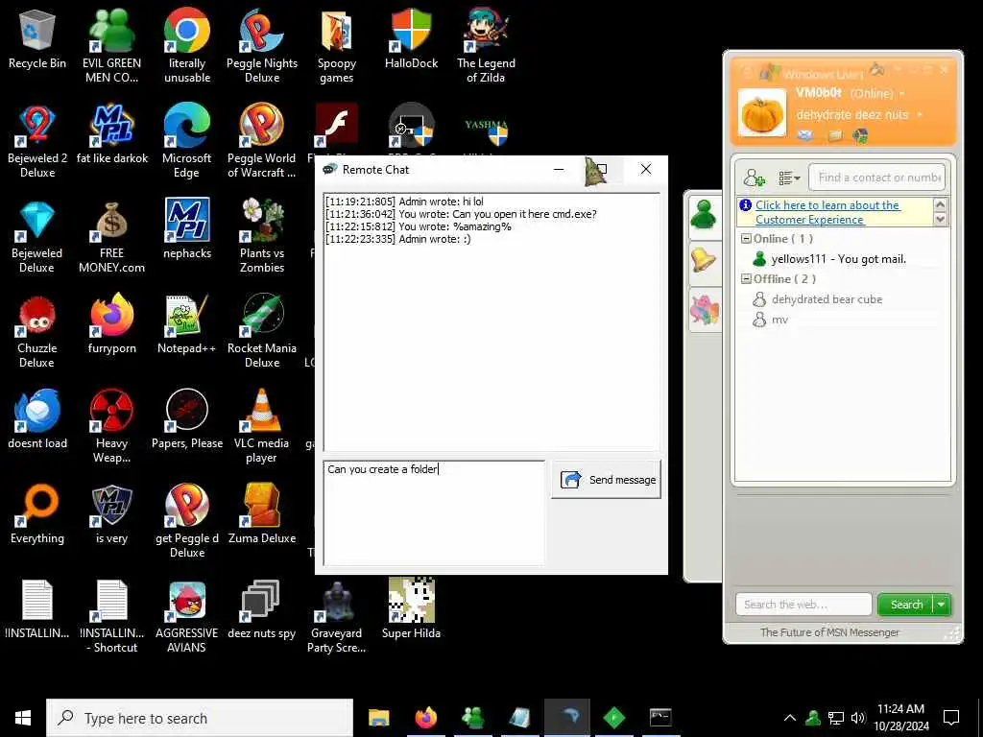983x737 pixels.
Task: Click the Send message button
Action: [606, 480]
